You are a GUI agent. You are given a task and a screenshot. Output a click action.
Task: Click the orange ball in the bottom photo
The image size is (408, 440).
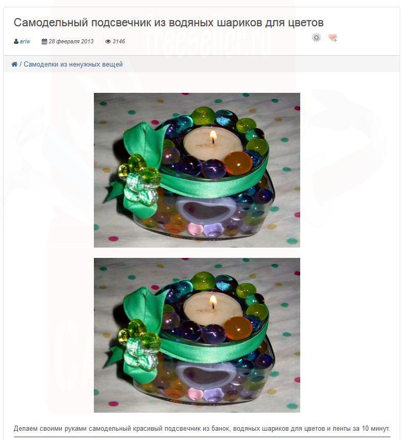point(238,328)
